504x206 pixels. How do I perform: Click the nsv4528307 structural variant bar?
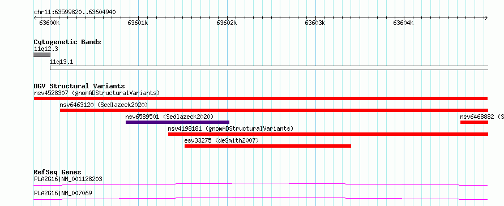pos(260,98)
